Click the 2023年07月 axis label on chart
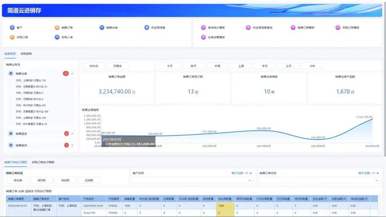 [x=209, y=146]
